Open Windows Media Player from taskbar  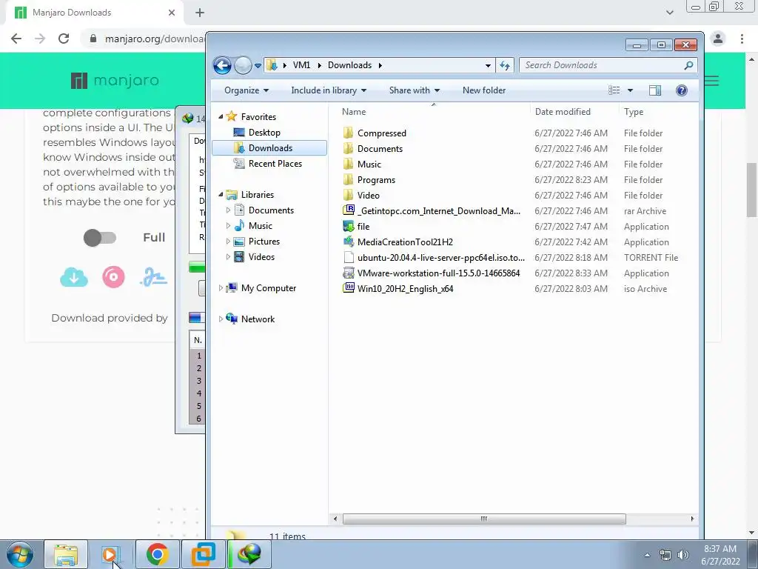111,554
